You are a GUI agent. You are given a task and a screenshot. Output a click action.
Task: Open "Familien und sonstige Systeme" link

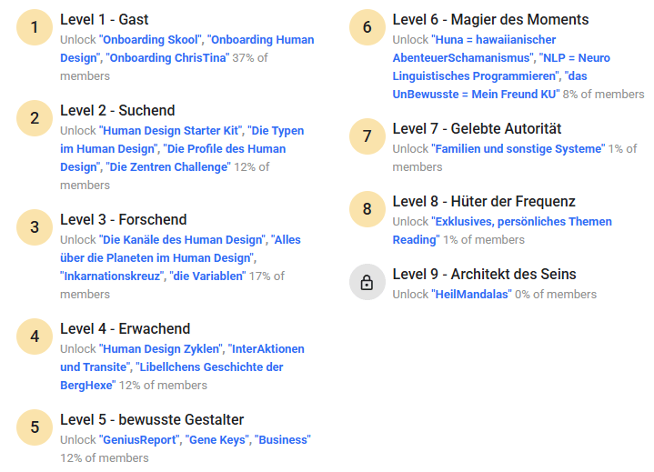(x=518, y=149)
